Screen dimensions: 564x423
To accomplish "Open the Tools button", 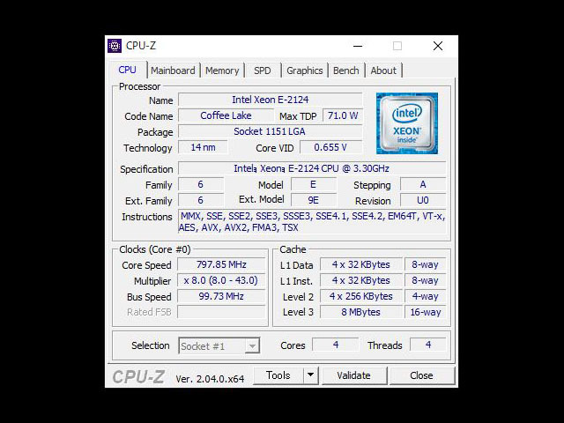I will click(278, 375).
